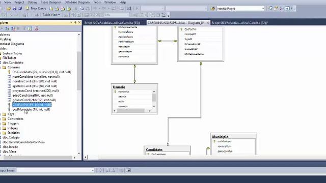Select proyectoCand column
The height and width of the screenshot is (183, 326).
[x=36, y=90]
